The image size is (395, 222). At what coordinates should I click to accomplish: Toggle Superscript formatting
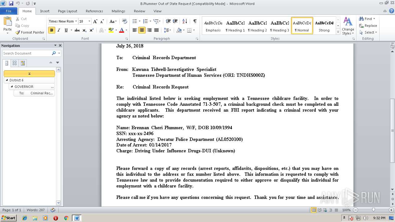click(x=91, y=30)
